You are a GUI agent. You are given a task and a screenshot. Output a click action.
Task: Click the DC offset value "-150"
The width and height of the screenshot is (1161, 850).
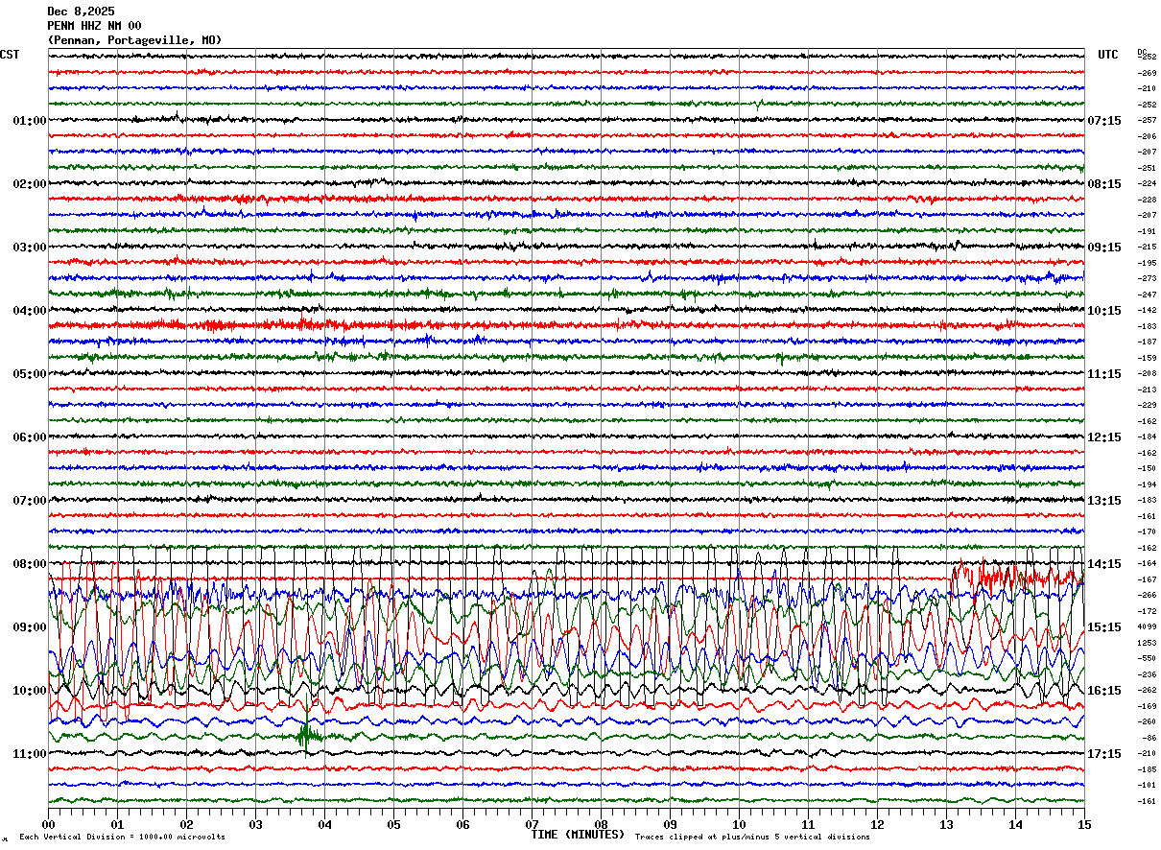1147,469
